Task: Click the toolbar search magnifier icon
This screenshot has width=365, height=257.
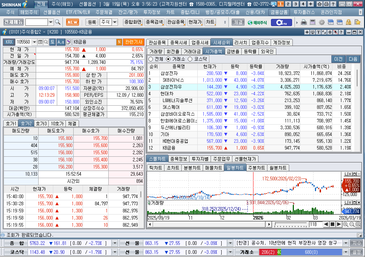Action: coord(58,22)
